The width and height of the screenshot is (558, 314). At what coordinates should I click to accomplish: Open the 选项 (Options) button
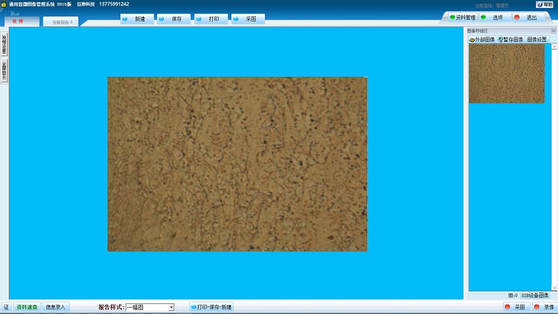click(x=494, y=17)
